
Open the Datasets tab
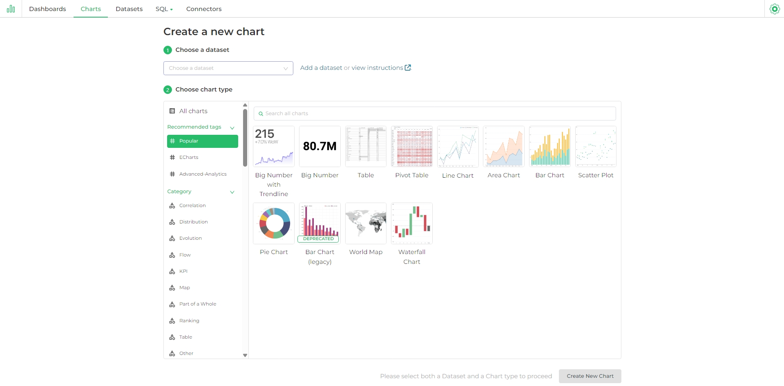(x=129, y=9)
